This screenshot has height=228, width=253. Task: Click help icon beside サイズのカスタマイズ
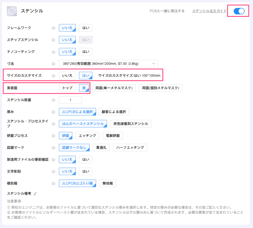coord(53,76)
